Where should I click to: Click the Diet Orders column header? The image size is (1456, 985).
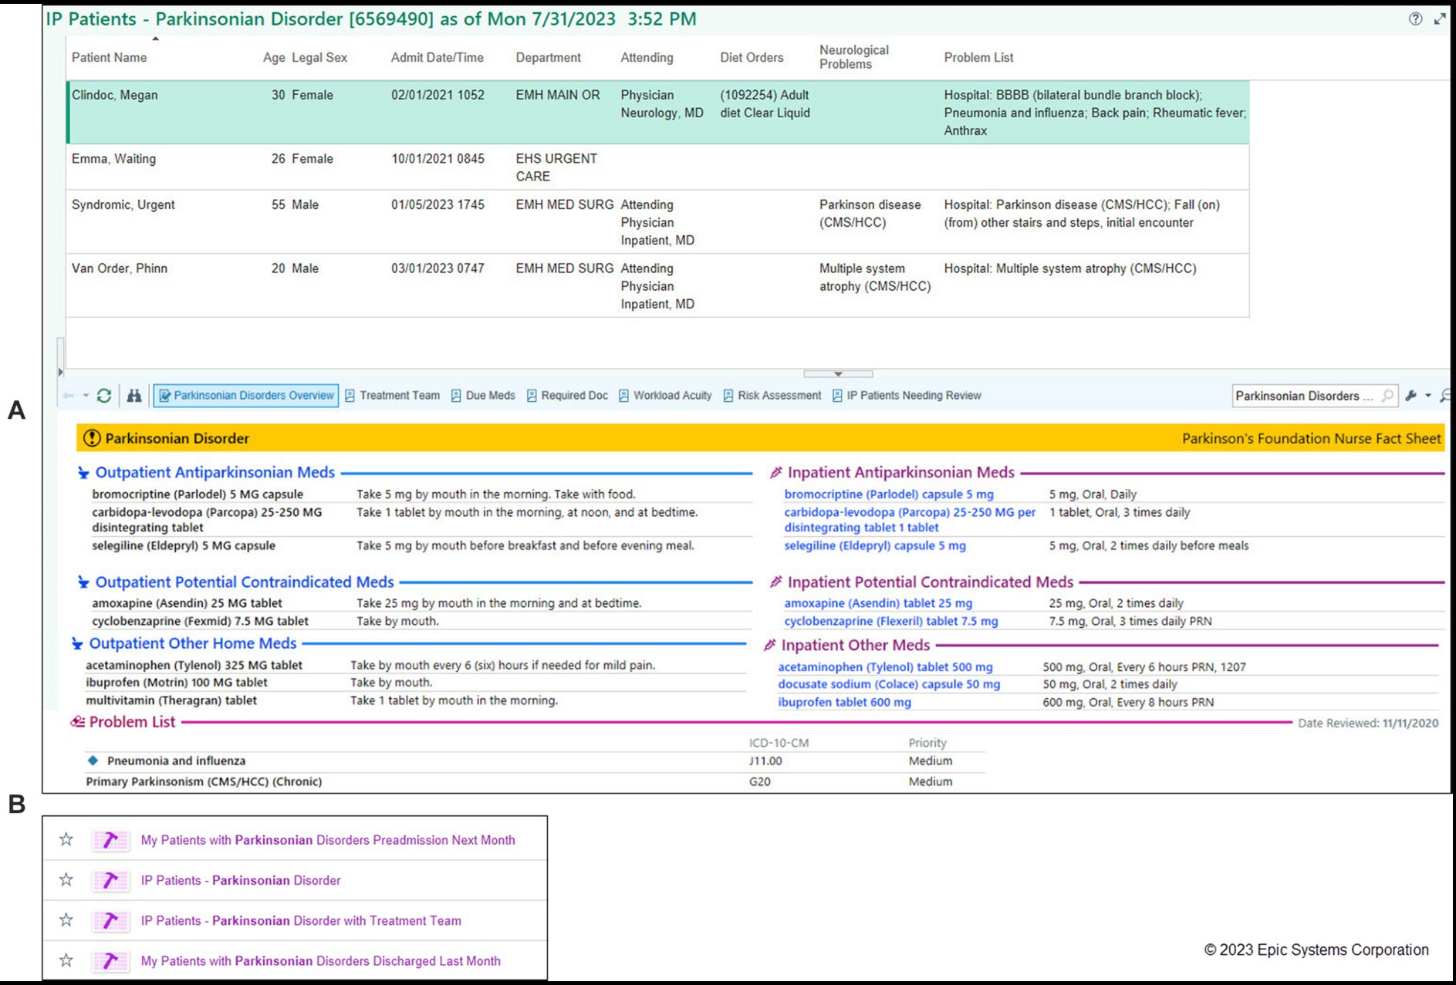752,58
